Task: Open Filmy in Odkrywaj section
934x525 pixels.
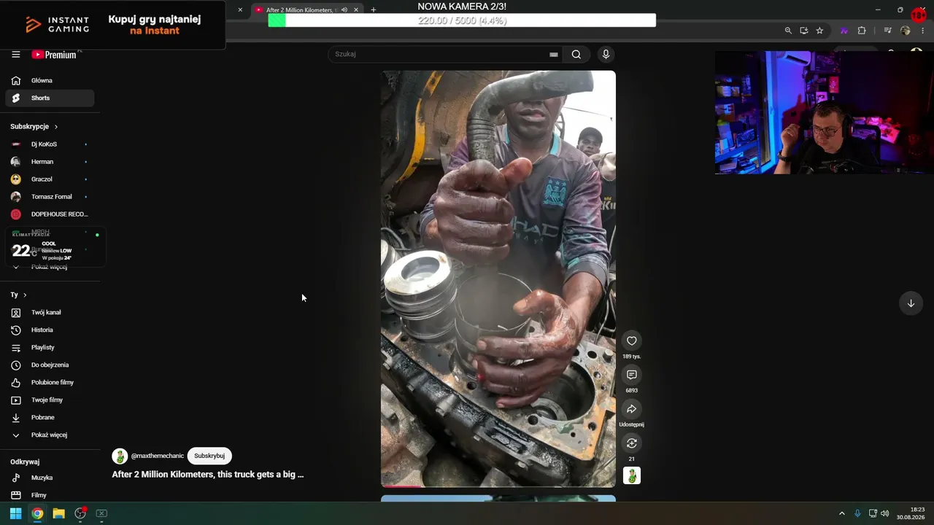Action: tap(50, 495)
